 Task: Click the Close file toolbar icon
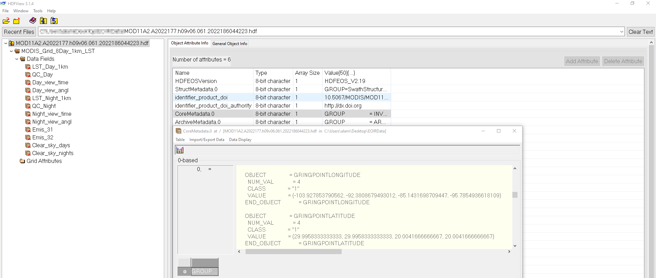[16, 21]
